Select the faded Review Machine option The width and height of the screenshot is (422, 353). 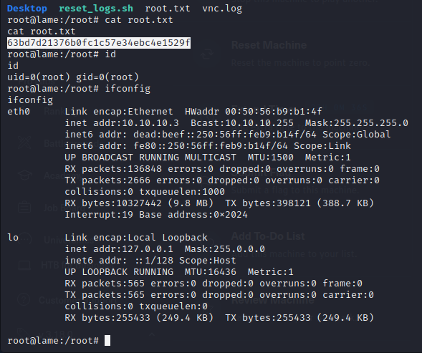point(272,300)
